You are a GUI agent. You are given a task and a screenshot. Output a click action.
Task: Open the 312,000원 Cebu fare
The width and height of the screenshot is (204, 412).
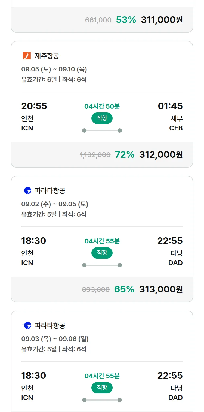pyautogui.click(x=161, y=155)
